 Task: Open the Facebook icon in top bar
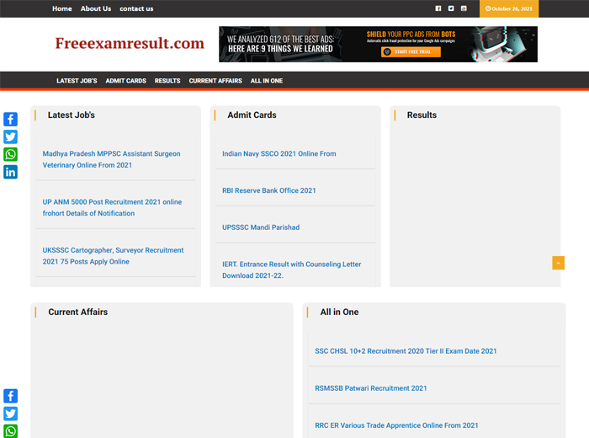coord(438,8)
